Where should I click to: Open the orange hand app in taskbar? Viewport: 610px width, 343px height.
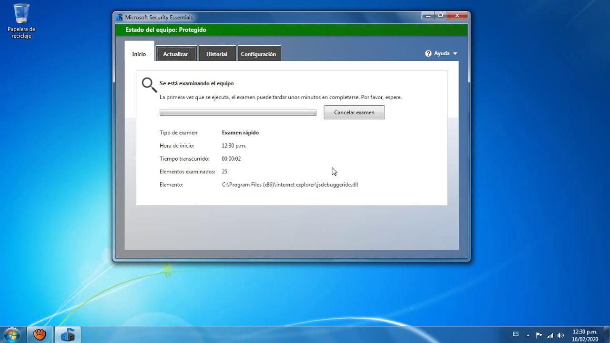click(40, 334)
